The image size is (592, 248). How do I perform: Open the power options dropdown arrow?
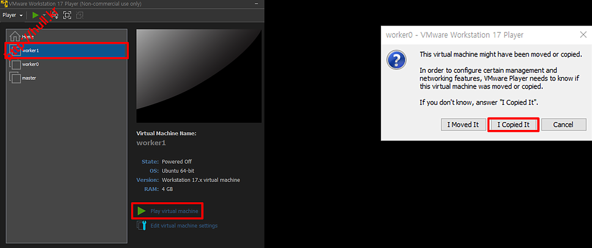[44, 15]
